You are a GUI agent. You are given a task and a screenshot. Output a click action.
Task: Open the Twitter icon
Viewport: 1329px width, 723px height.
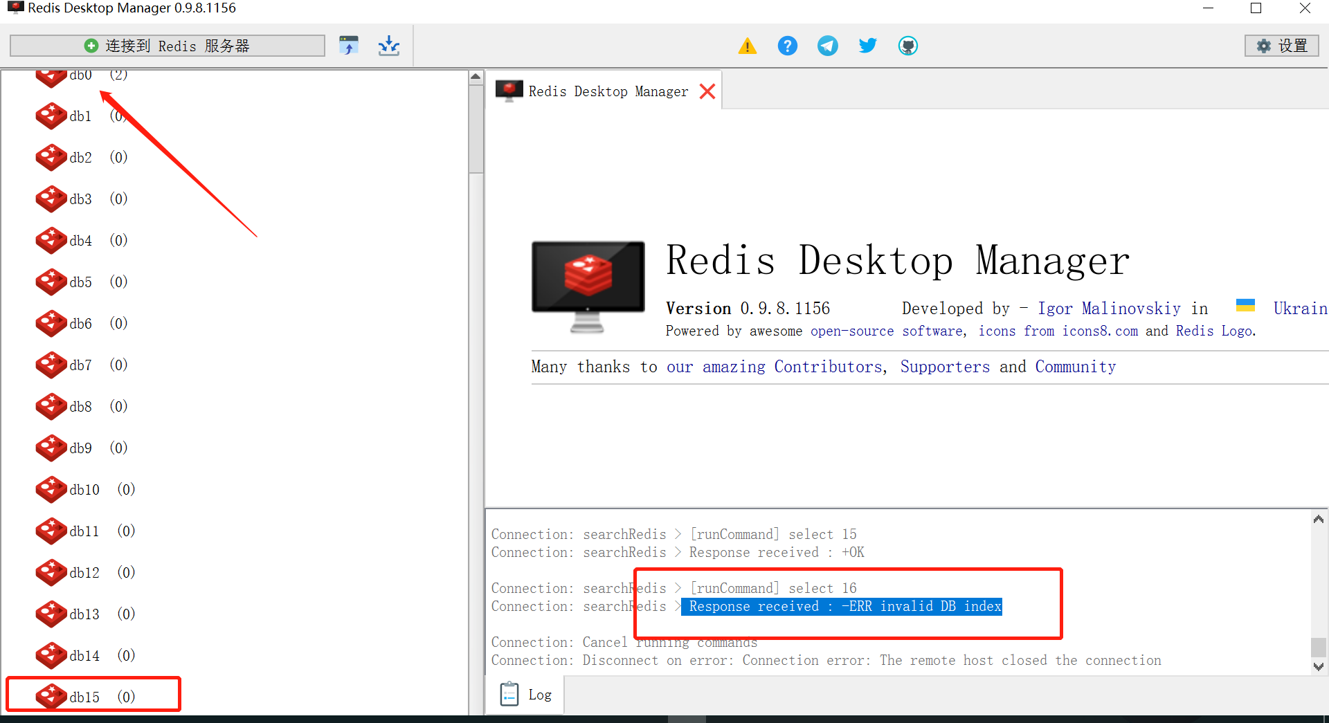click(x=867, y=46)
